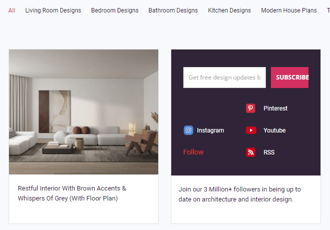
Task: Open the living room article thumbnail
Action: (84, 112)
